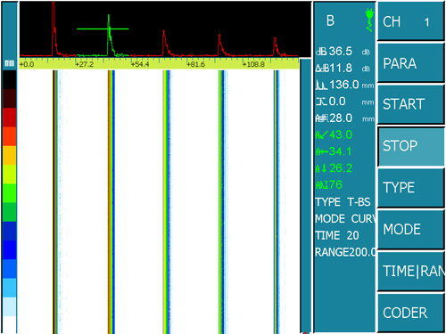Click the red swatch in color scale
This screenshot has height=334, width=446.
tap(10, 118)
